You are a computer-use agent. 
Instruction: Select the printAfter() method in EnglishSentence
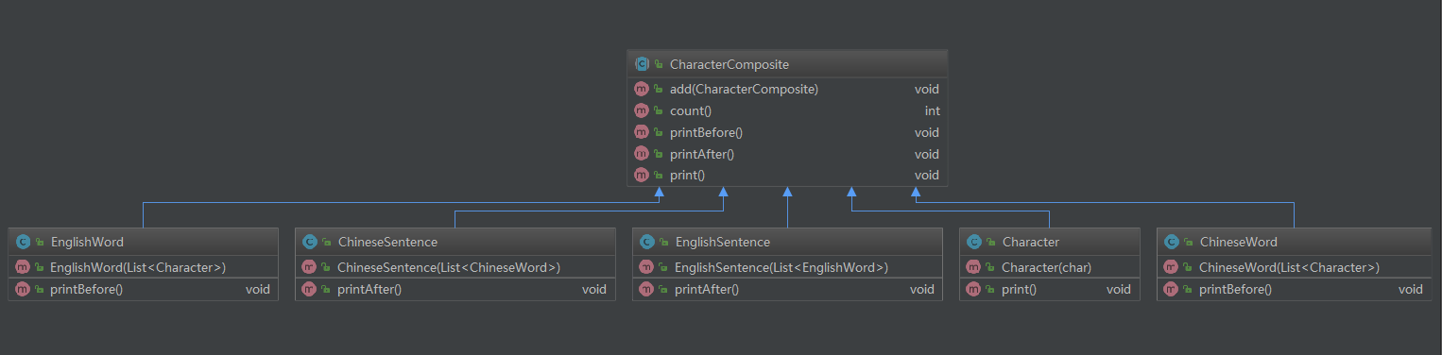pyautogui.click(x=787, y=289)
